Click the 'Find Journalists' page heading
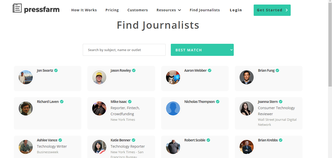 [x=158, y=25]
